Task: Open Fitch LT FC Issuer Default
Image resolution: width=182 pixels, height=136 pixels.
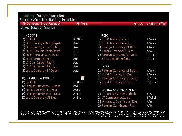Action: tap(114, 39)
